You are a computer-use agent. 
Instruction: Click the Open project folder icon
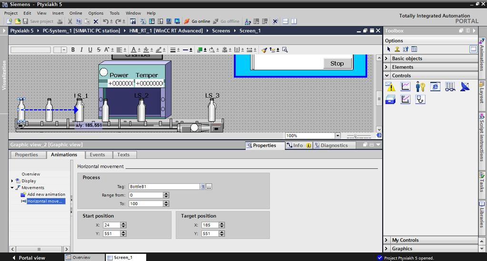point(18,21)
